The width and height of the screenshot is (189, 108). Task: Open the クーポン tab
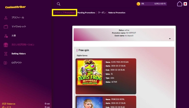tap(102, 13)
